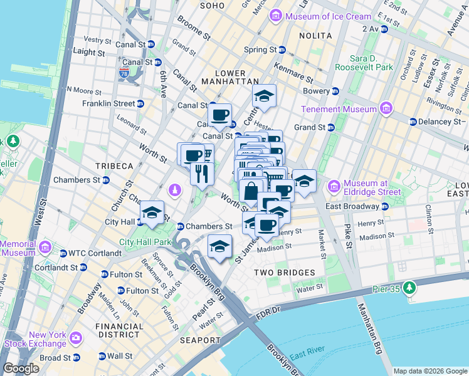The height and width of the screenshot is (376, 469).
Task: Click the LOWER MANHATTAN label
Action: [x=230, y=78]
